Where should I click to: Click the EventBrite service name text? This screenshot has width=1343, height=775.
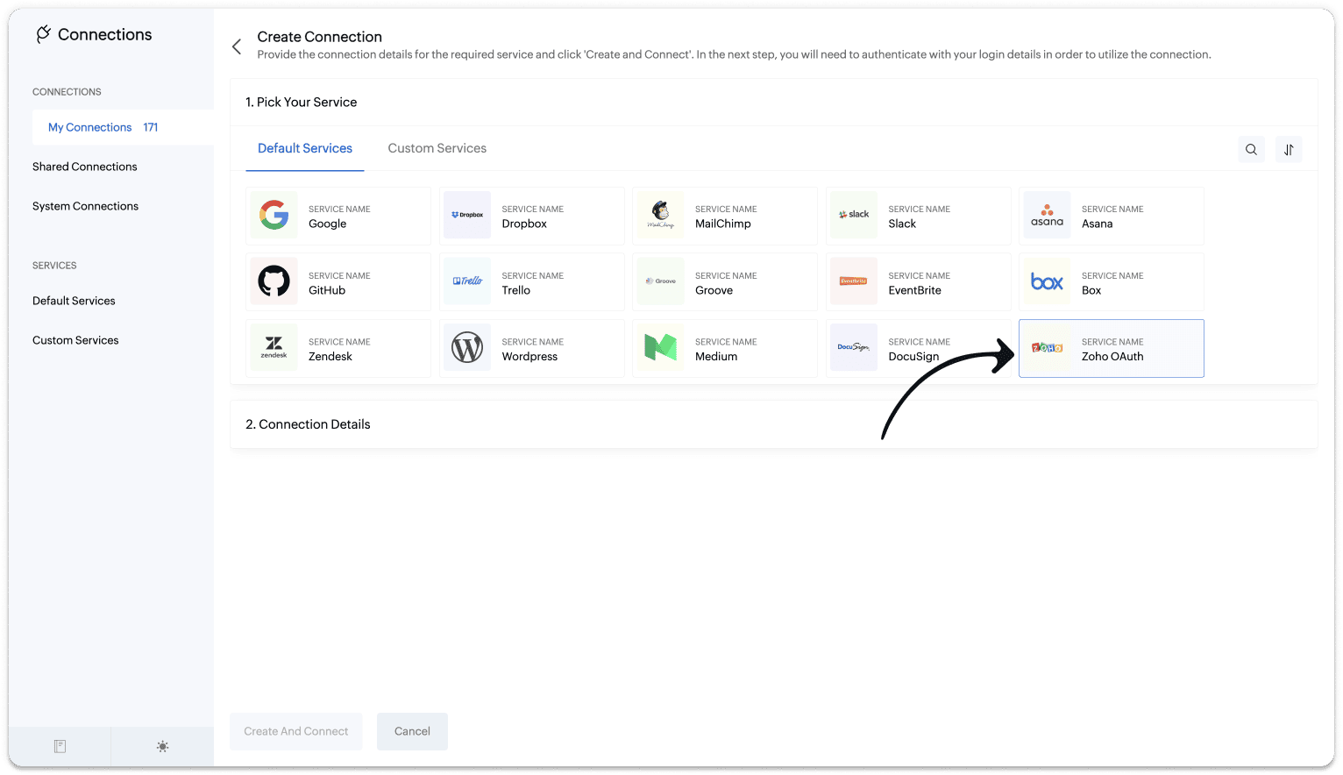(x=914, y=291)
